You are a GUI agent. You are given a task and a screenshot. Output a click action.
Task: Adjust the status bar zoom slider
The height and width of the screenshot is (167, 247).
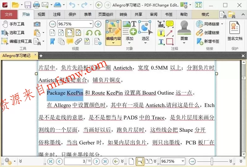[212, 161]
